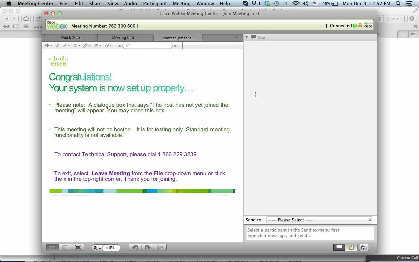Click the page number field 01
The width and height of the screenshot is (419, 262).
coord(147,46)
